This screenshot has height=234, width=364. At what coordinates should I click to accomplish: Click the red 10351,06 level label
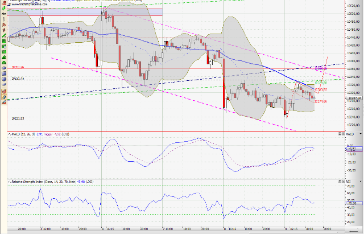[x=18, y=67]
